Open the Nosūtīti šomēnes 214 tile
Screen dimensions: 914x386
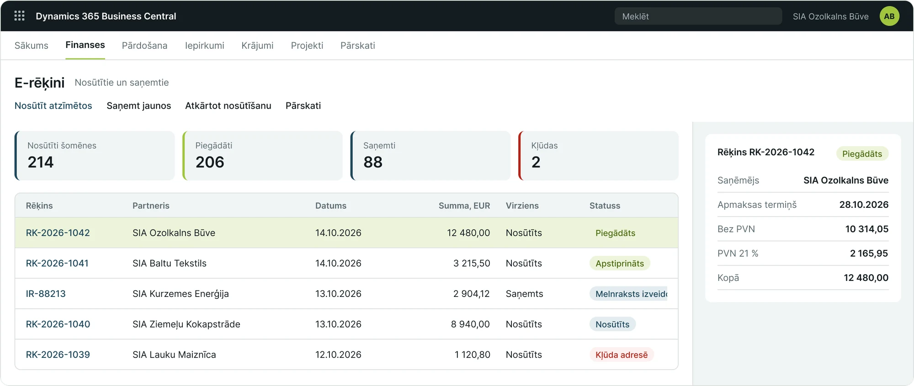(95, 156)
